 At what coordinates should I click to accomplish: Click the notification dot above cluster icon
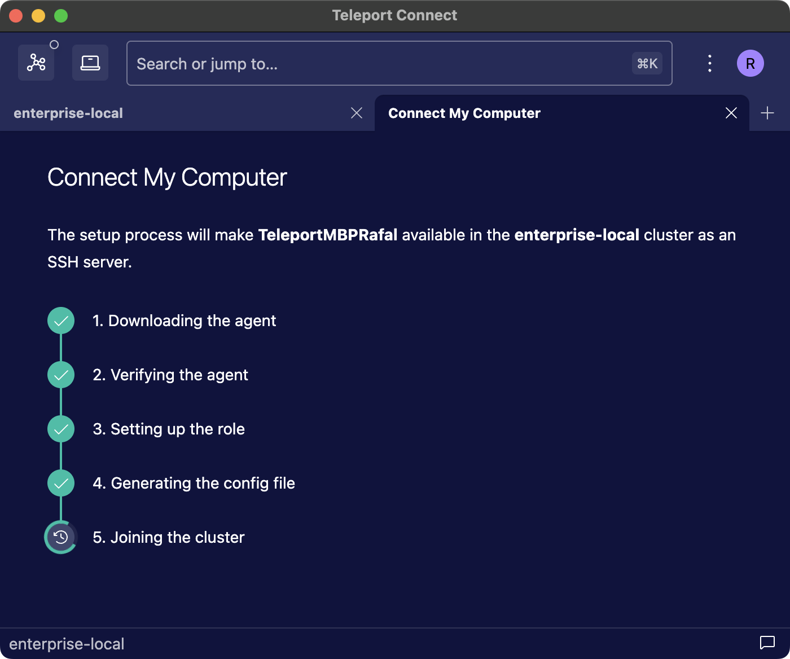tap(55, 44)
